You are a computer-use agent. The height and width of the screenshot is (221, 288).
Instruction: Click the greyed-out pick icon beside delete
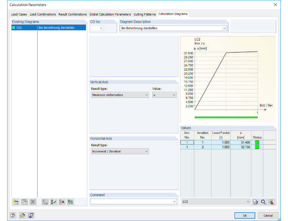point(45,202)
